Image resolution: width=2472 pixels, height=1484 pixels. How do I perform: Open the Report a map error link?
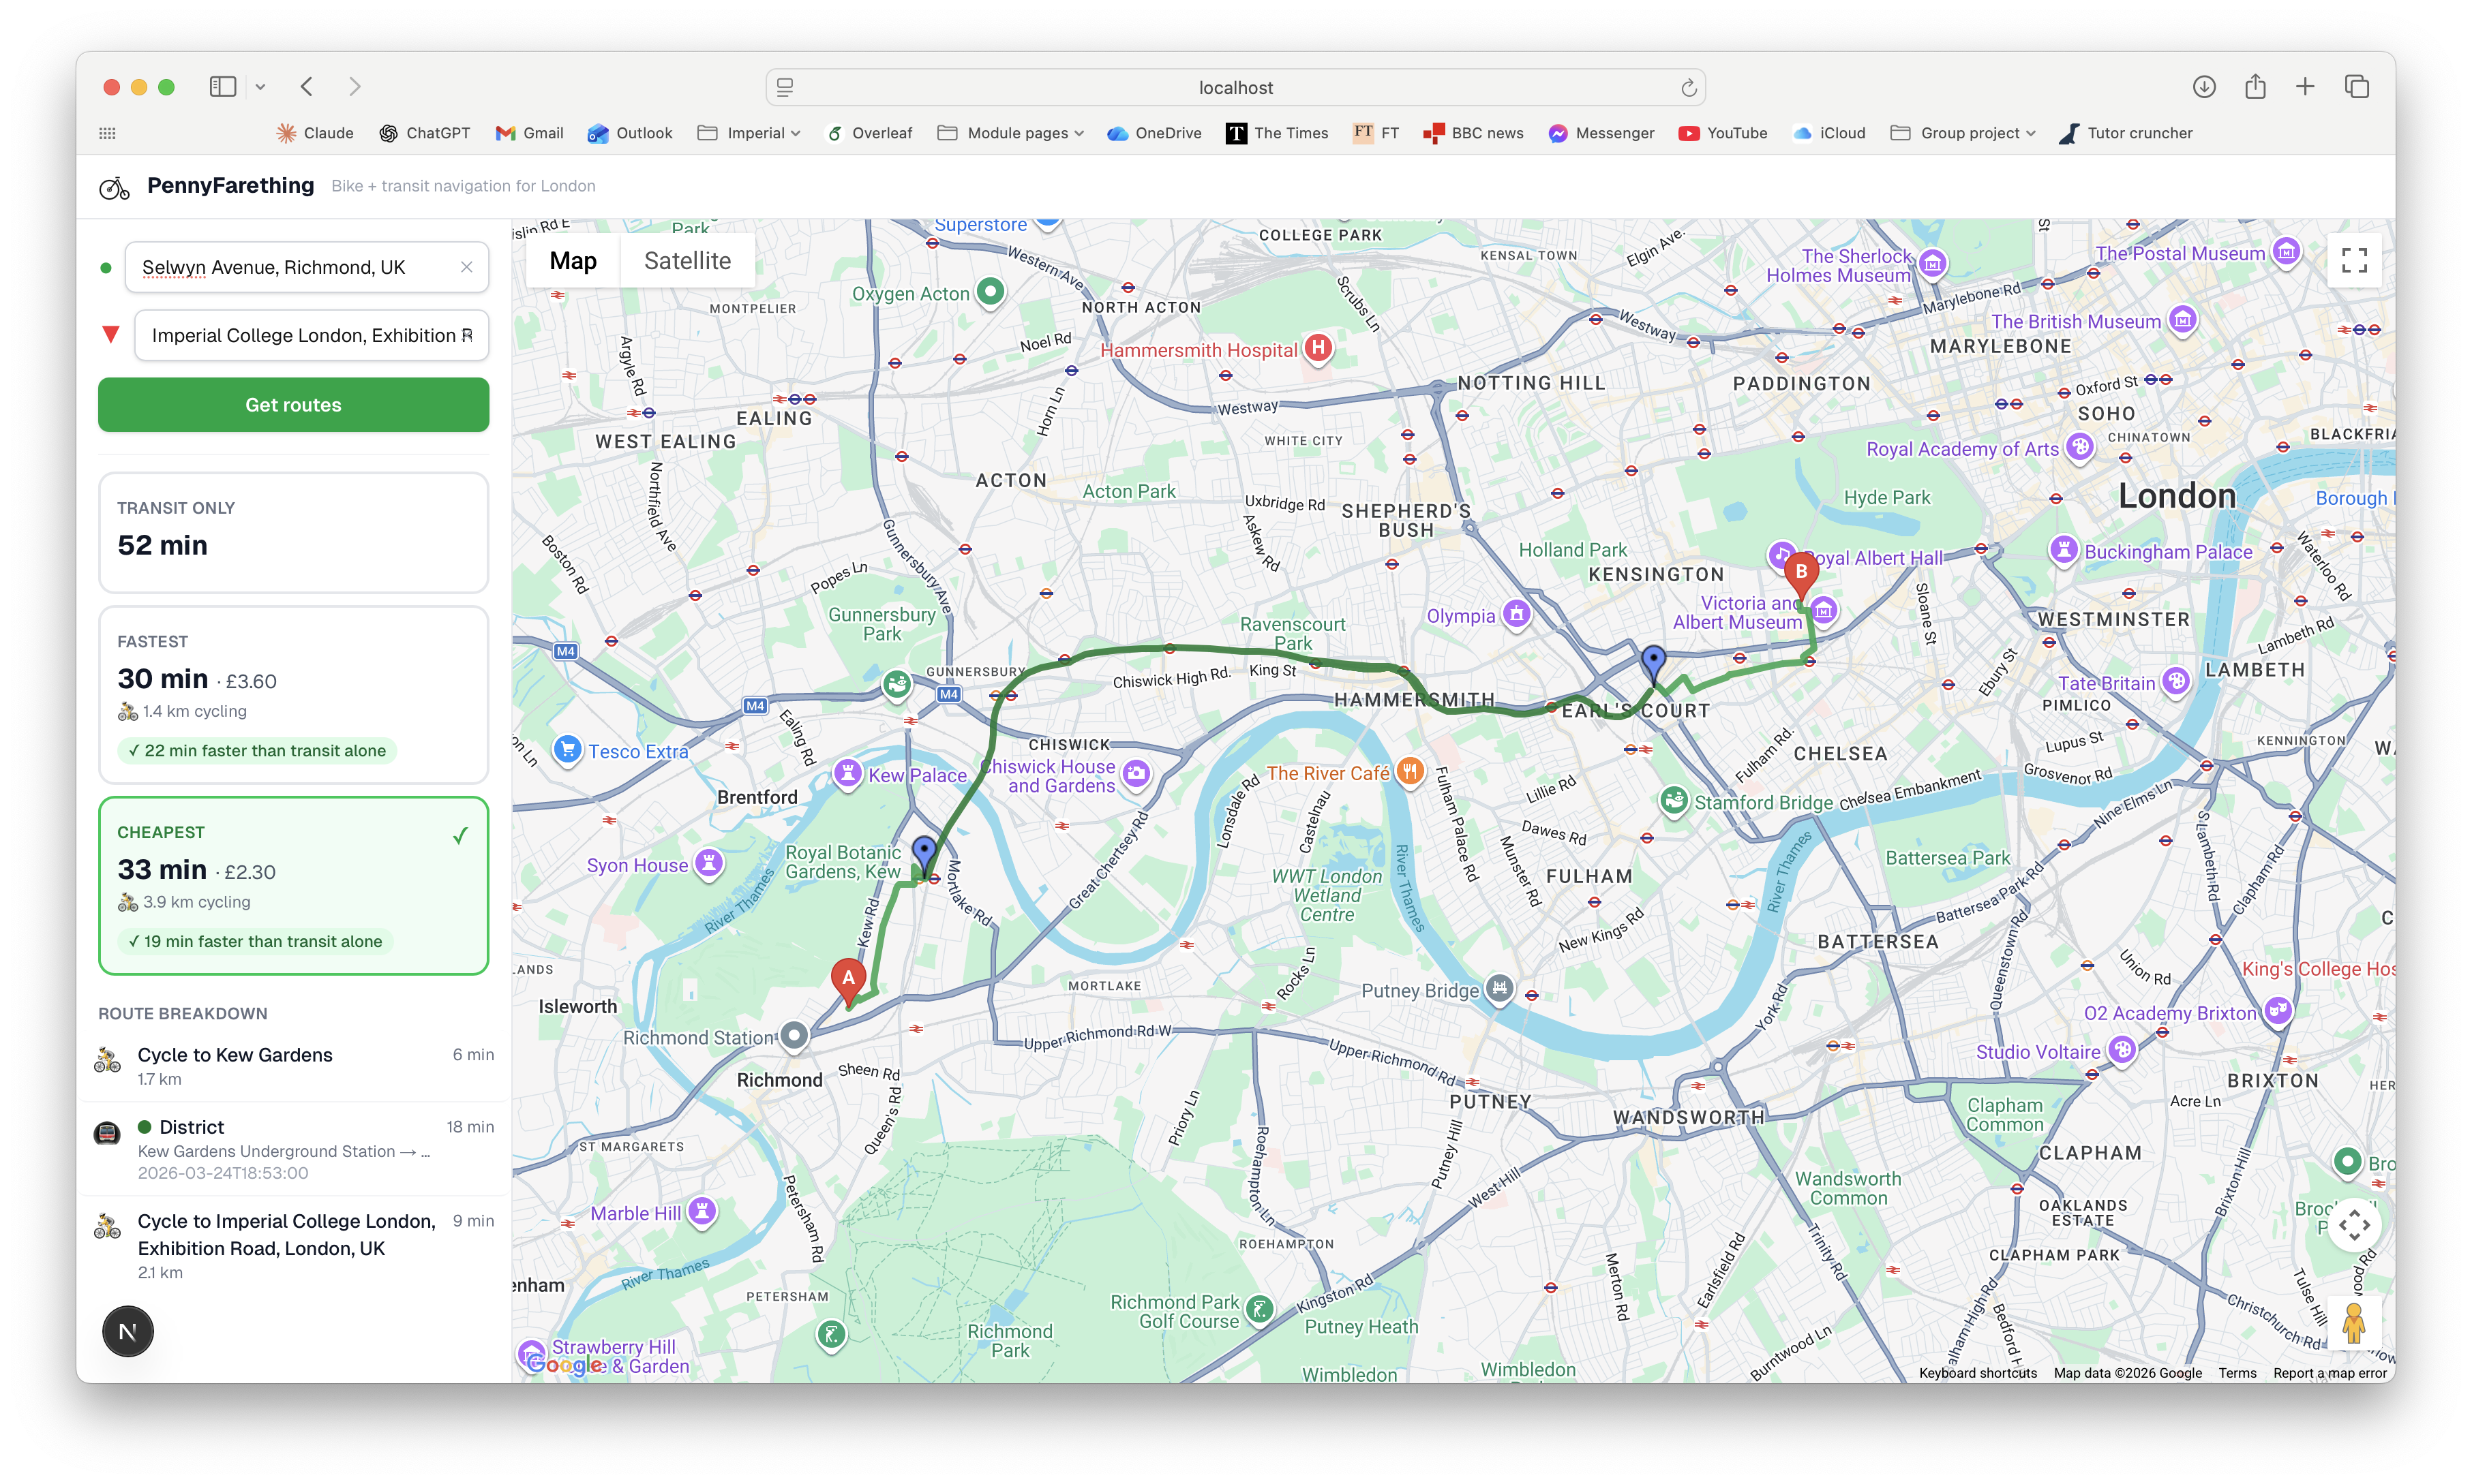tap(2329, 1373)
